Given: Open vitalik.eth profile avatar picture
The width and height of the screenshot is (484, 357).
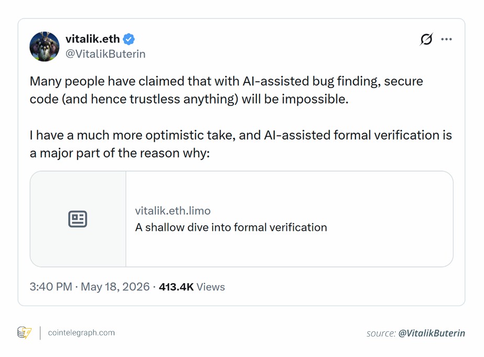Looking at the screenshot, I should click(x=45, y=47).
